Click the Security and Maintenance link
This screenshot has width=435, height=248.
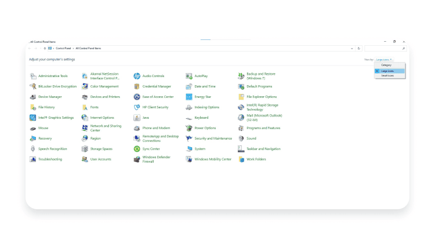click(x=213, y=138)
